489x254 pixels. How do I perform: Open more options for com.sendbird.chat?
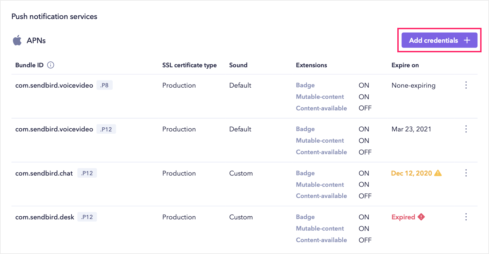[466, 173]
